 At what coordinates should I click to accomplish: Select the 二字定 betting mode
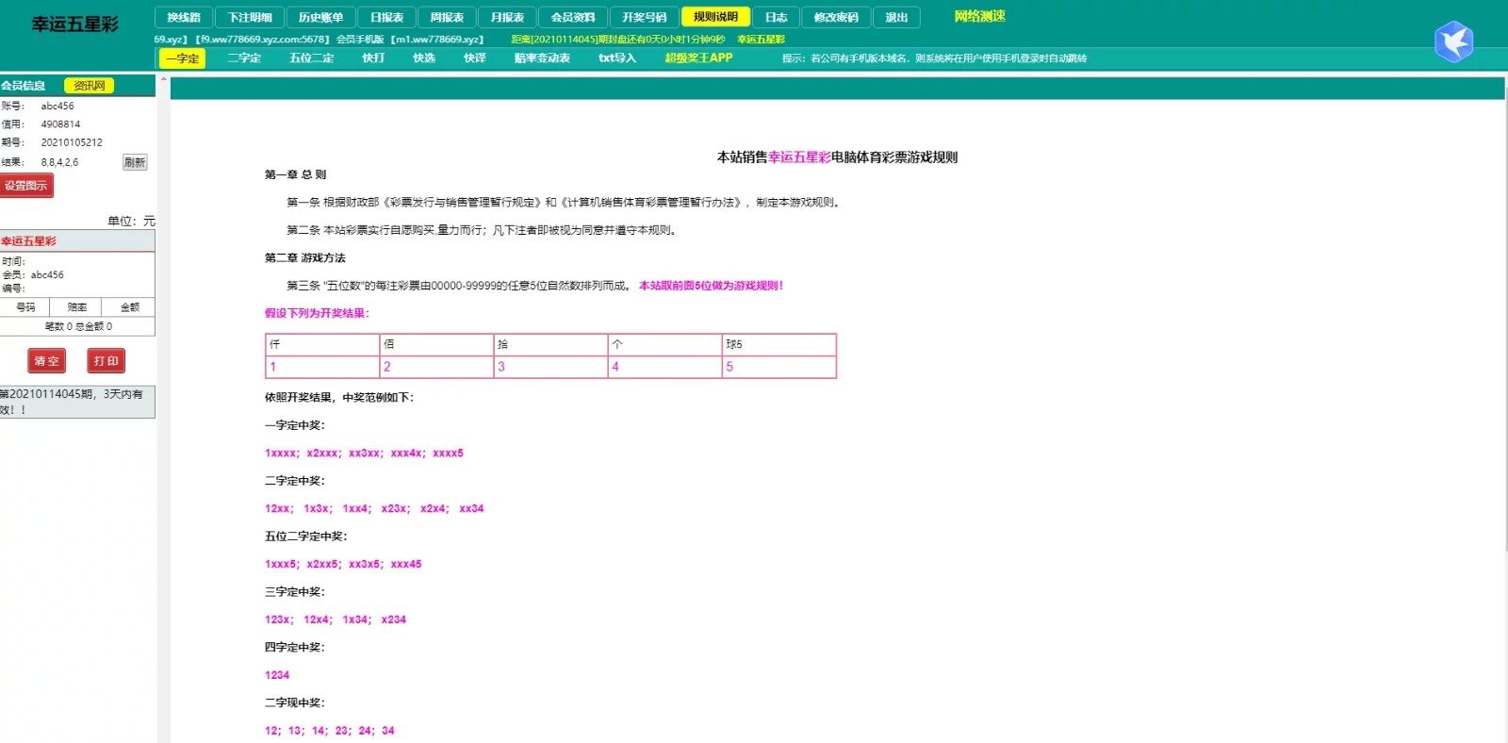pyautogui.click(x=244, y=58)
